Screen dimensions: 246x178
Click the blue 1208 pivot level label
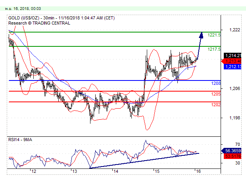216,83
